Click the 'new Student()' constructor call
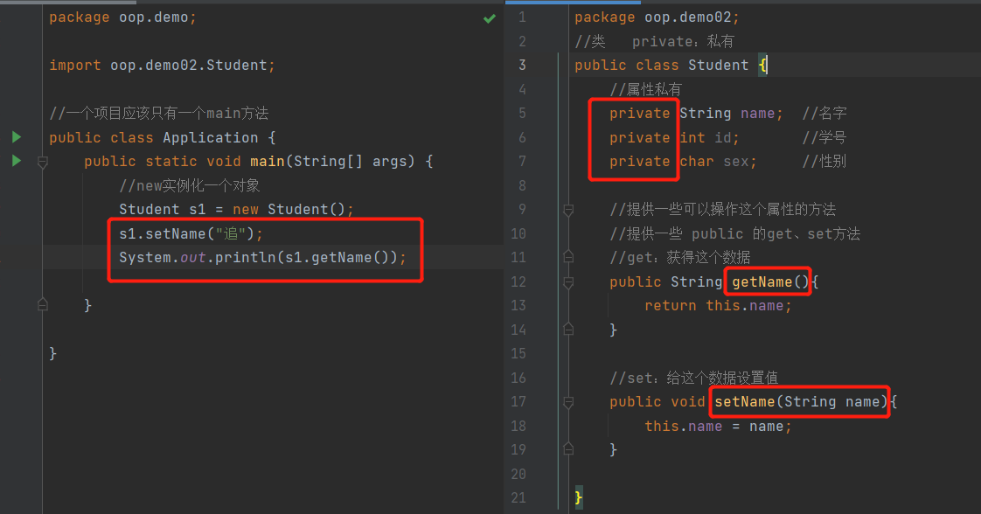 (289, 210)
